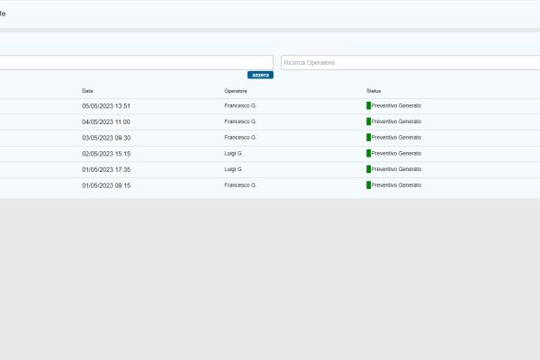
Task: Click the empty search field left of Ricerca Operatore
Action: (x=137, y=63)
